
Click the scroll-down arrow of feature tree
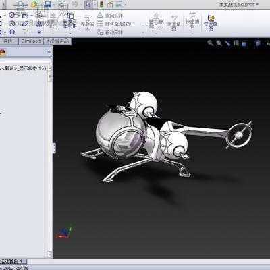[50, 254]
